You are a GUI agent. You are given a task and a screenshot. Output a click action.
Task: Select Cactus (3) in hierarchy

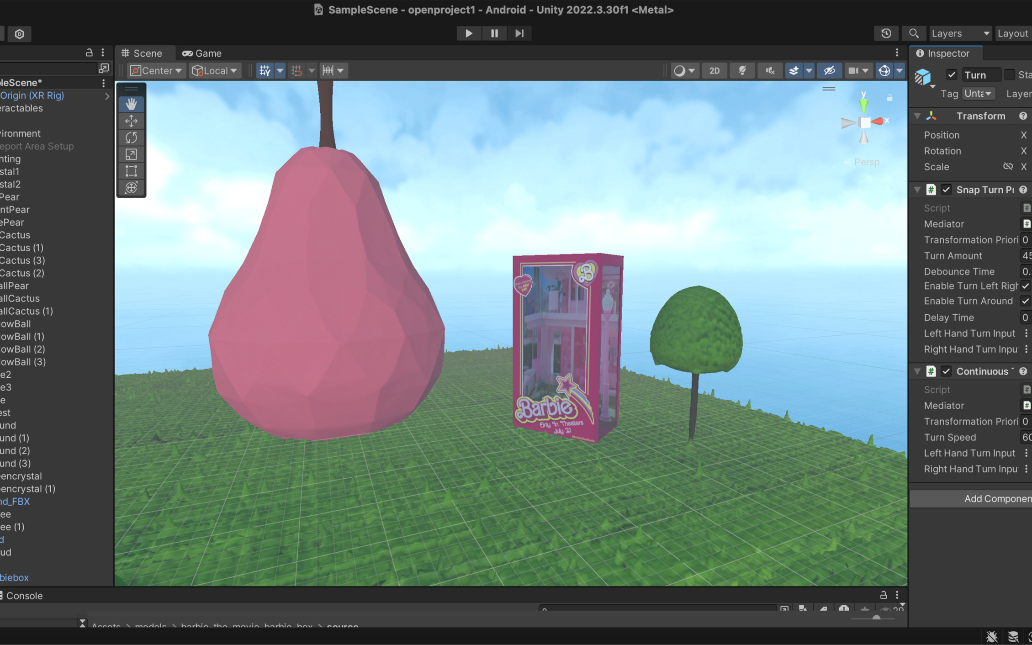(x=22, y=260)
